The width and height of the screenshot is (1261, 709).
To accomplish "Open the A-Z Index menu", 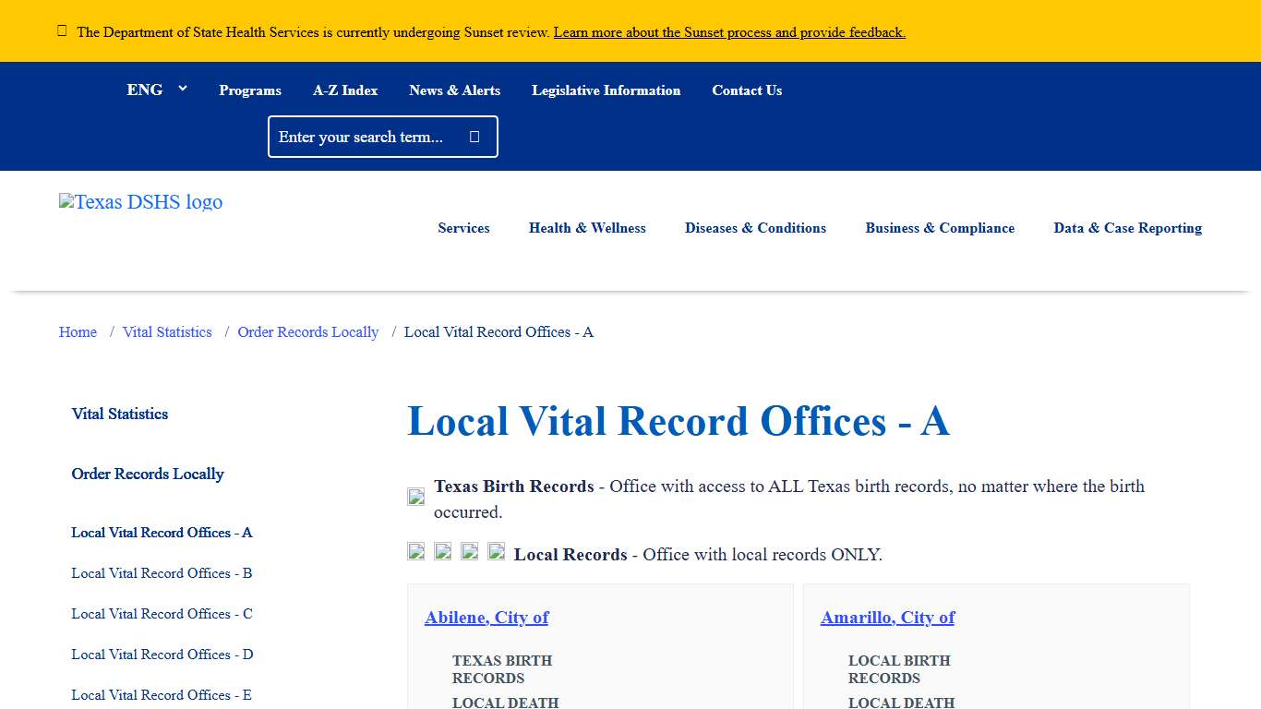I will (345, 90).
